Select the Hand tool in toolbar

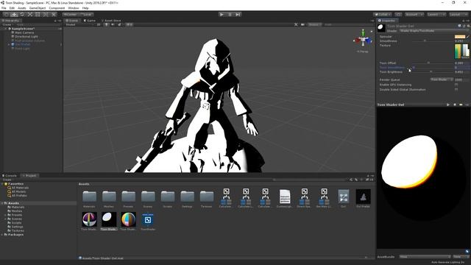[x=7, y=15]
